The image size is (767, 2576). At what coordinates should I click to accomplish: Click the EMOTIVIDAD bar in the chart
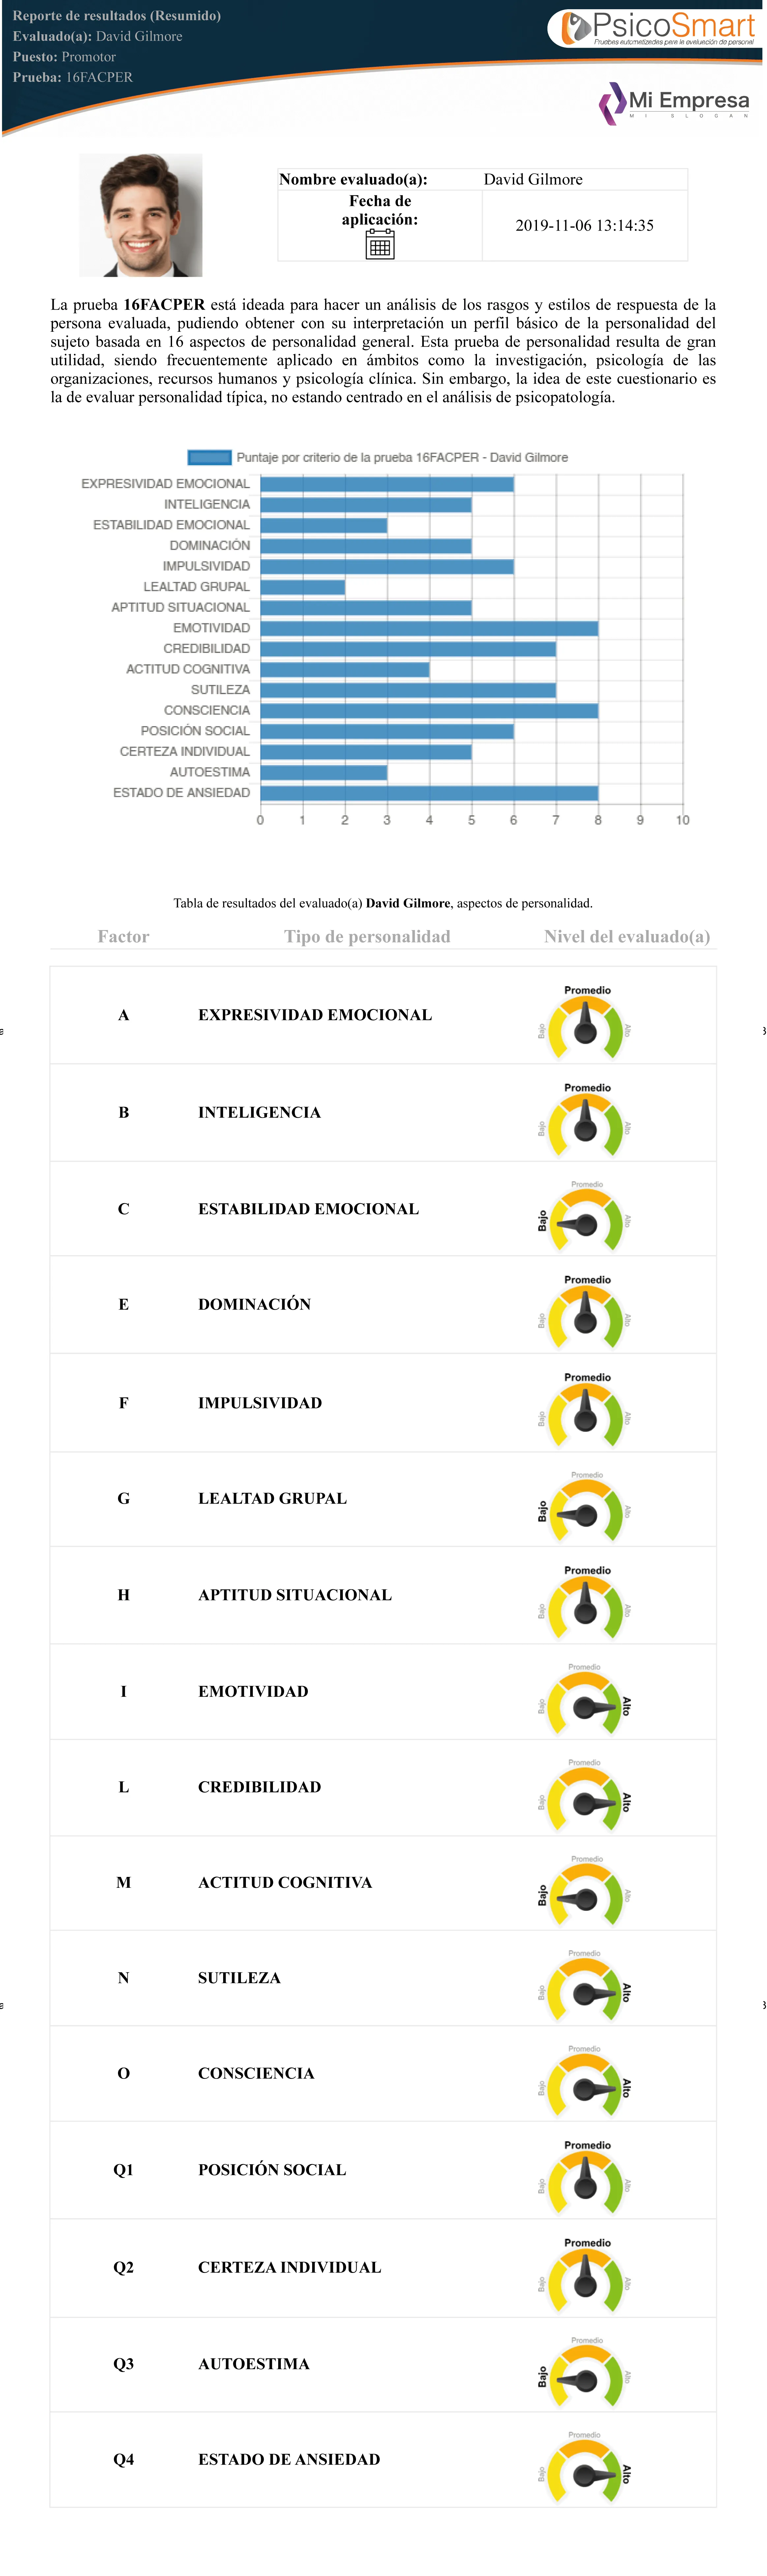(429, 628)
